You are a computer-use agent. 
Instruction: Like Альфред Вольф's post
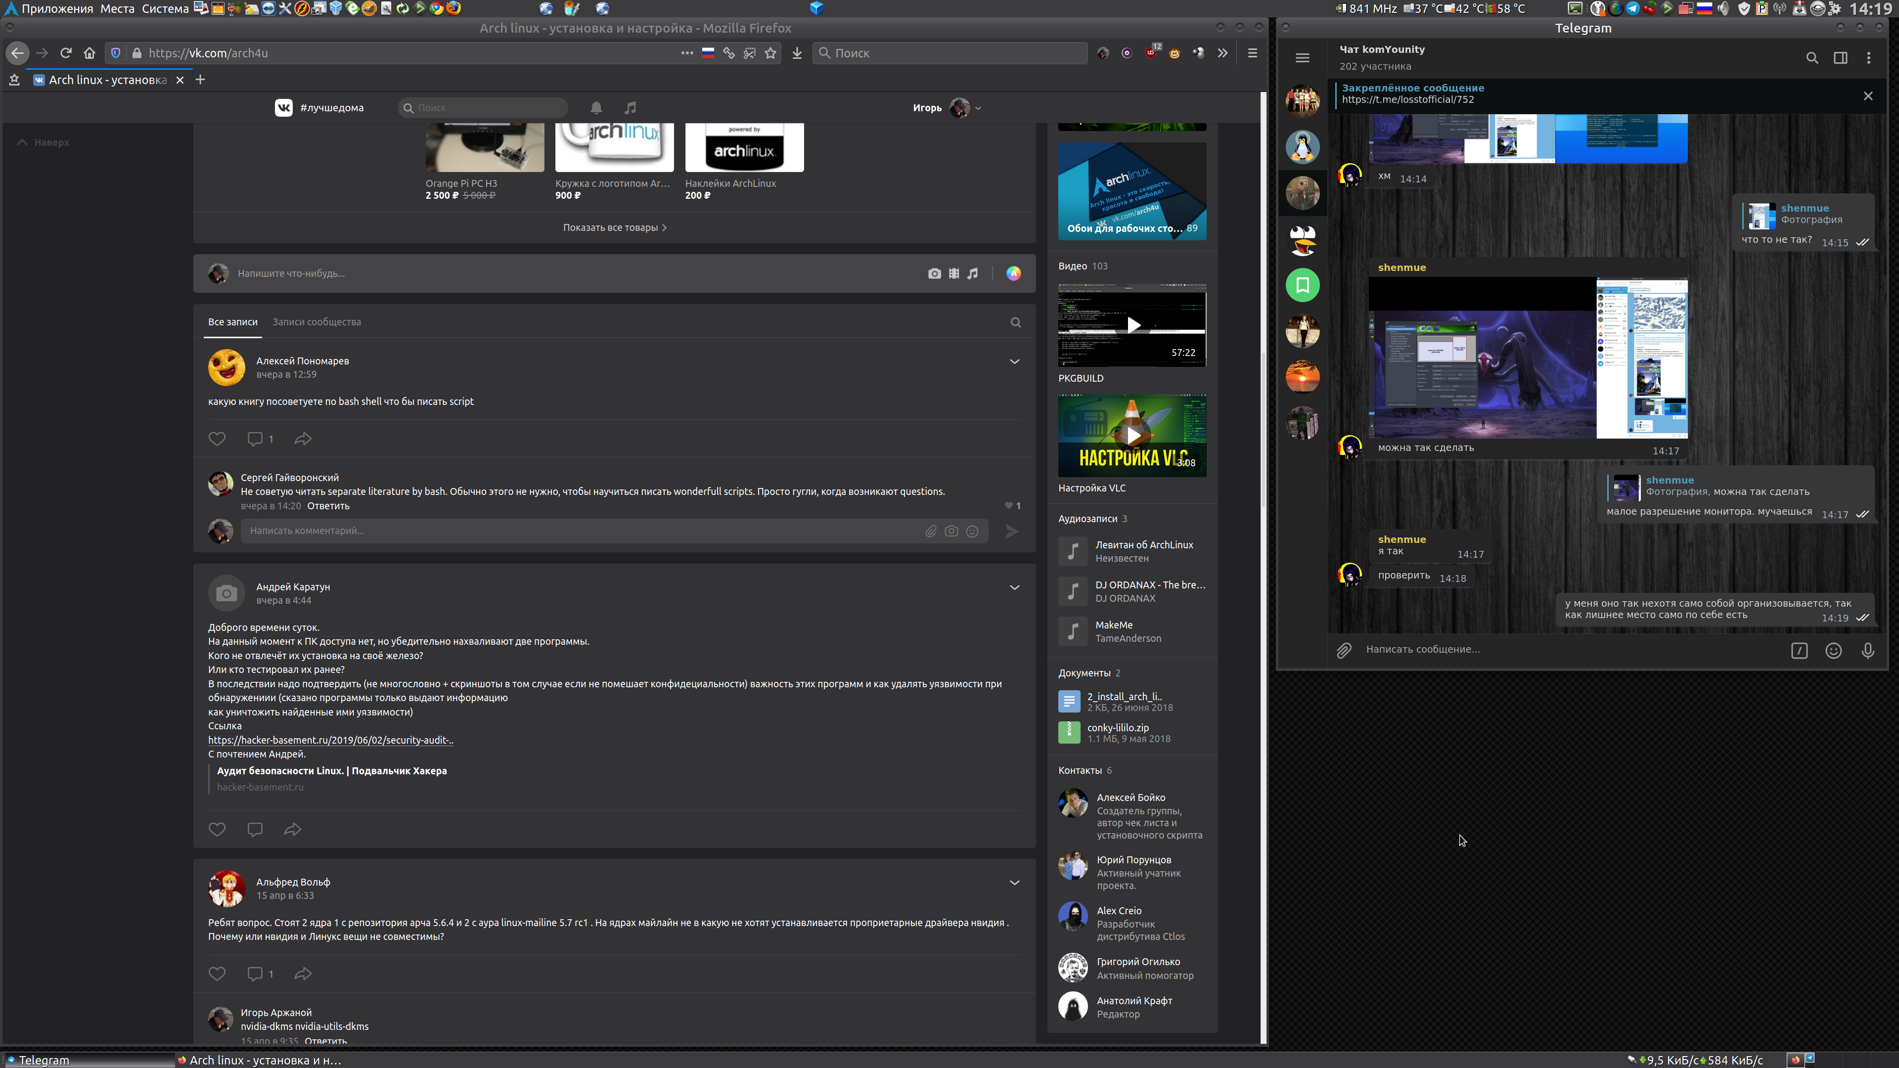coord(217,974)
